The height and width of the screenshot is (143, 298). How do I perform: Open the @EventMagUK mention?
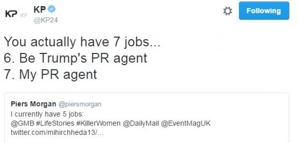pos(186,123)
